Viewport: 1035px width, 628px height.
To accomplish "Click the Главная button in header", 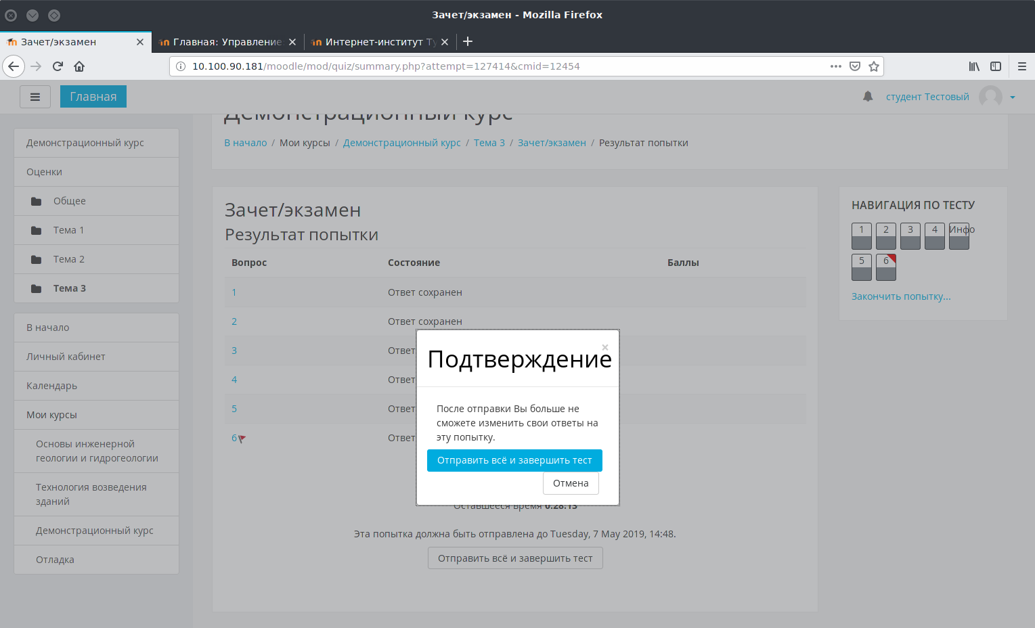I will pos(93,97).
